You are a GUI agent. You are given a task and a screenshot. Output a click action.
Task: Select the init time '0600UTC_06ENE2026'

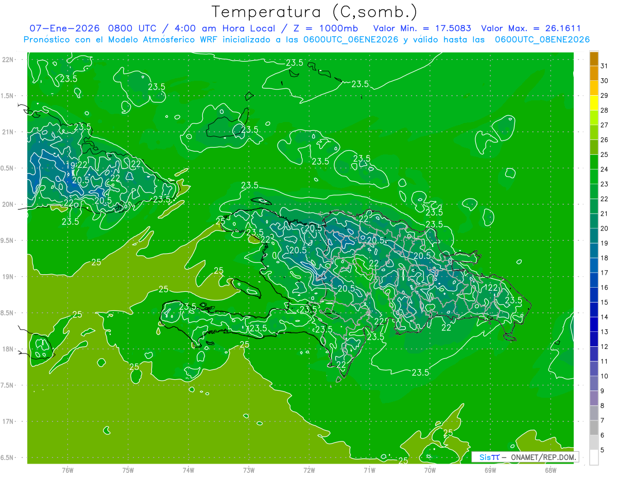351,40
